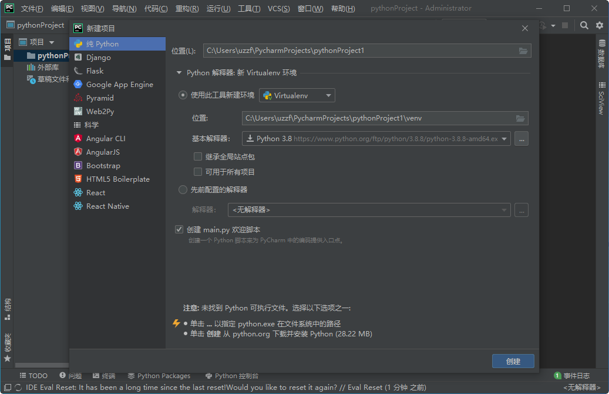
Task: Enable 继承全局站点包 checkbox
Action: tap(198, 157)
